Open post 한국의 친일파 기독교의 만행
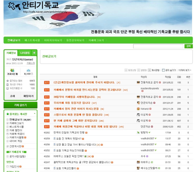This screenshot has height=172, width=196. coord(68,132)
